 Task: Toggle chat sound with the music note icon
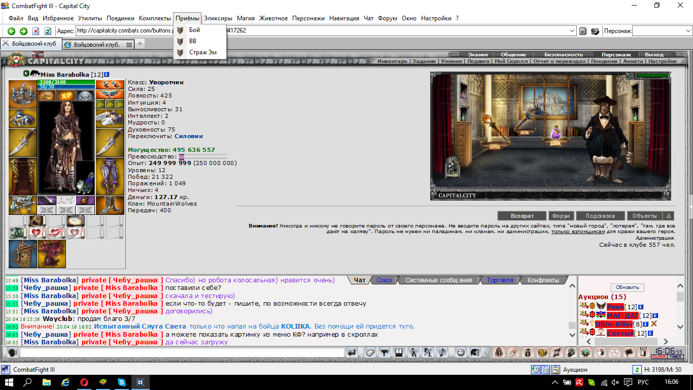(x=443, y=352)
